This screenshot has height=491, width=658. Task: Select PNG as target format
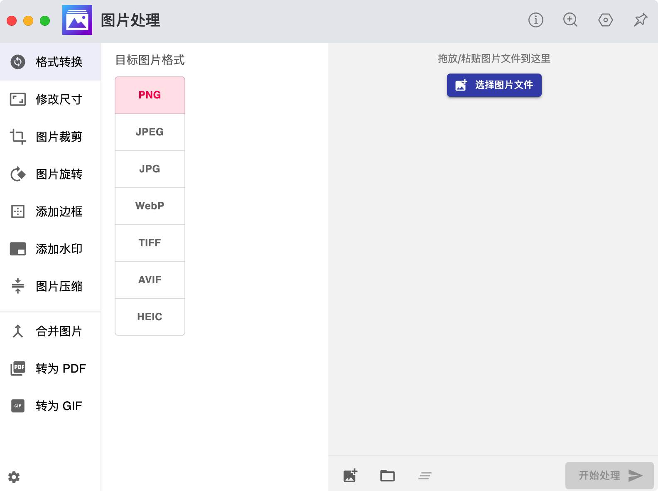150,95
